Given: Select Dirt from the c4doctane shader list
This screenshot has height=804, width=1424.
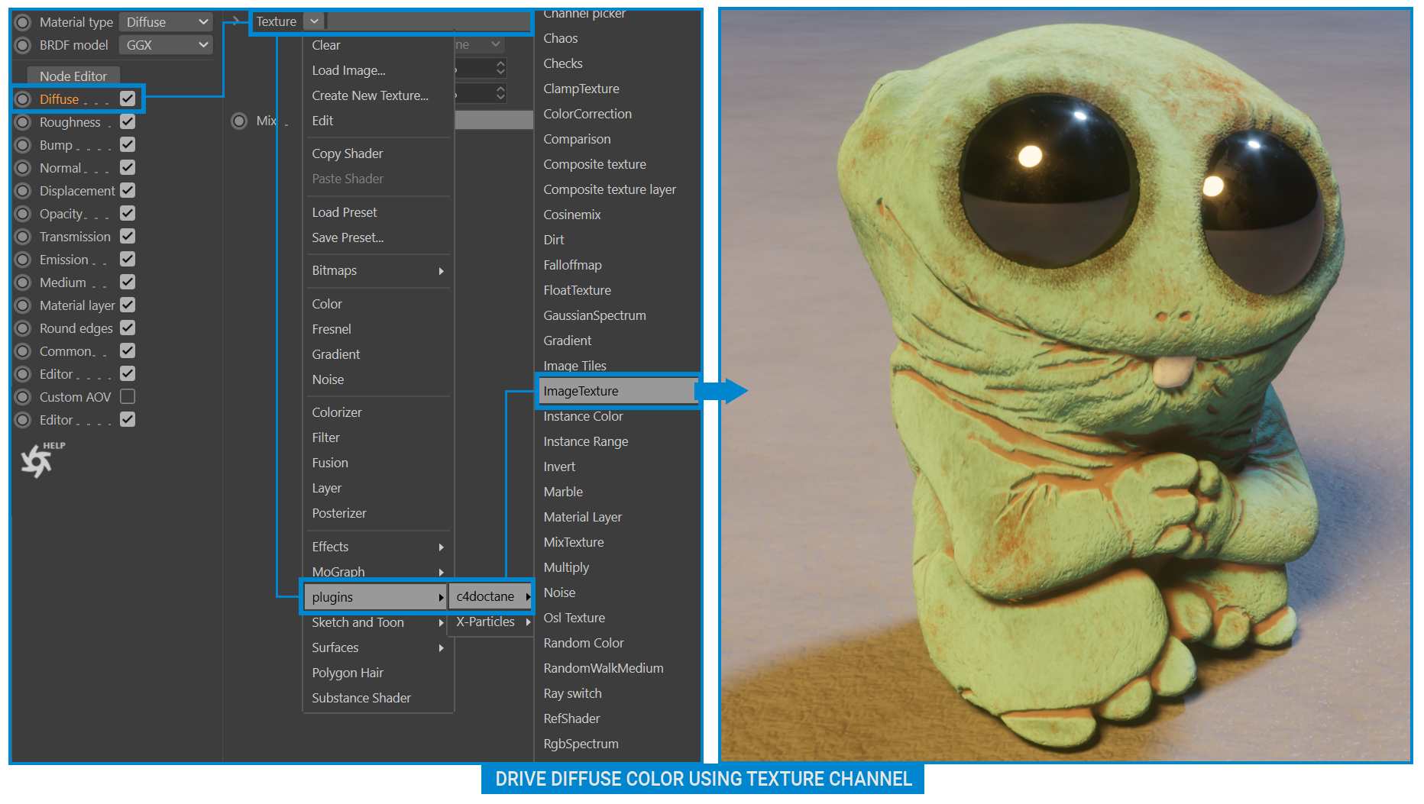Looking at the screenshot, I should click(x=553, y=239).
